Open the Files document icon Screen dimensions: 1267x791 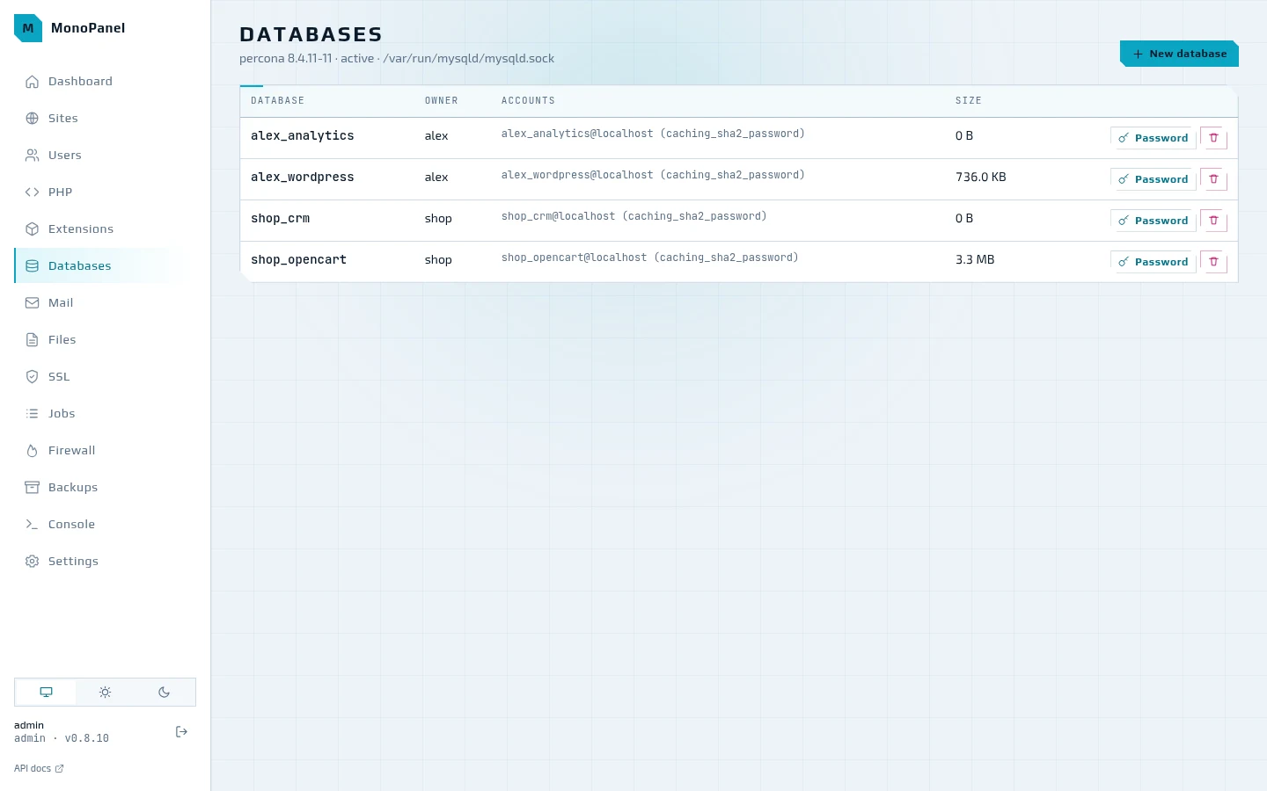pyautogui.click(x=33, y=340)
